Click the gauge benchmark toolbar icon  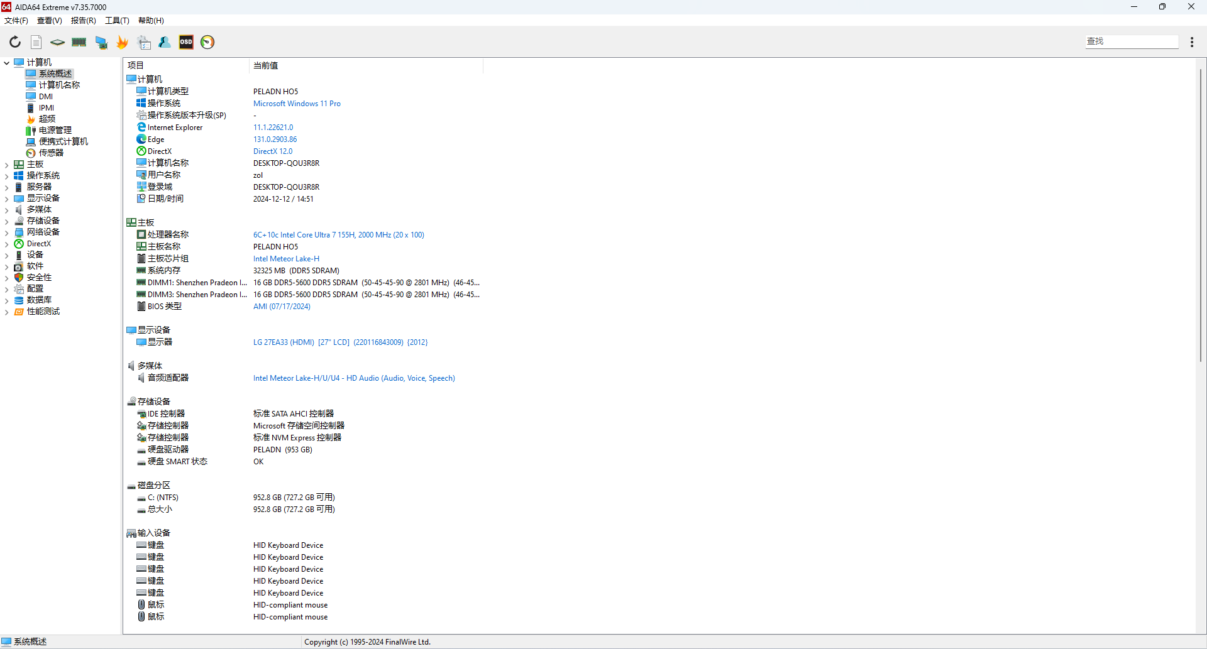207,42
